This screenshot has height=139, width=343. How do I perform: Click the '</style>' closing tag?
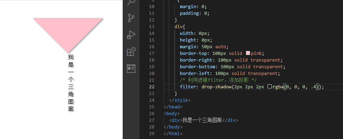click(180, 100)
